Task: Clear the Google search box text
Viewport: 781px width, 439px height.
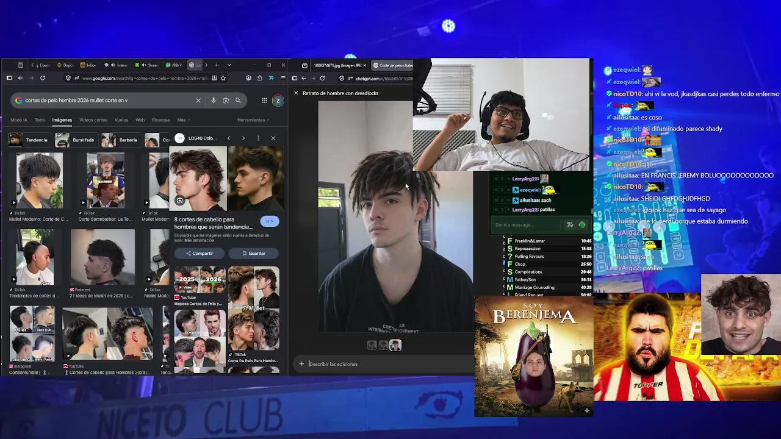Action: pos(198,101)
